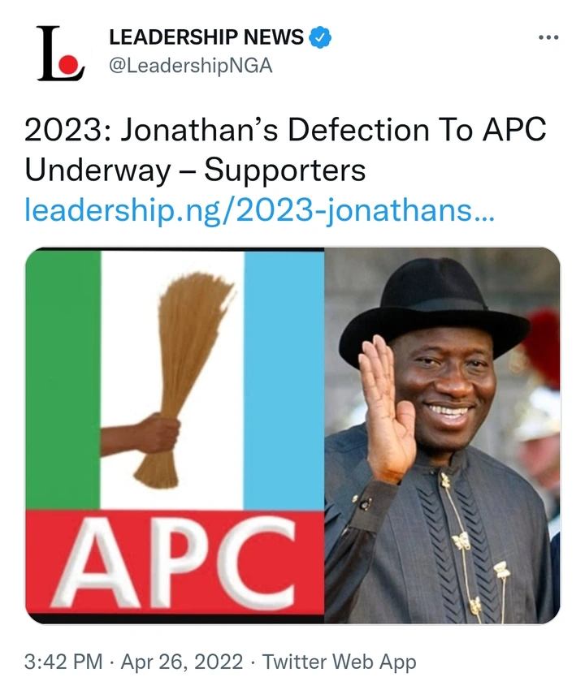This screenshot has width=585, height=677.
Task: Click the headline line starting with 2023
Action: [x=285, y=131]
